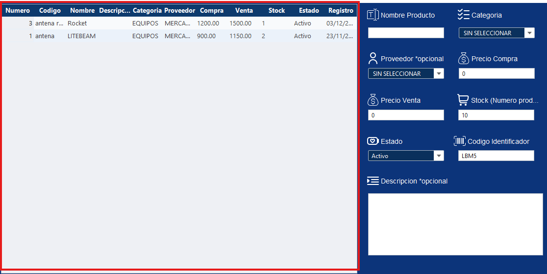Screen dimensions: 547x274
Task: Sort table by Numero column header
Action: 18,10
